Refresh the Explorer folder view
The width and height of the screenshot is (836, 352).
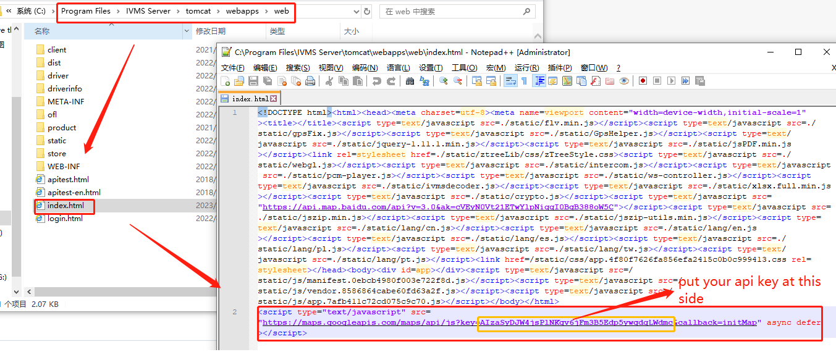(x=368, y=11)
